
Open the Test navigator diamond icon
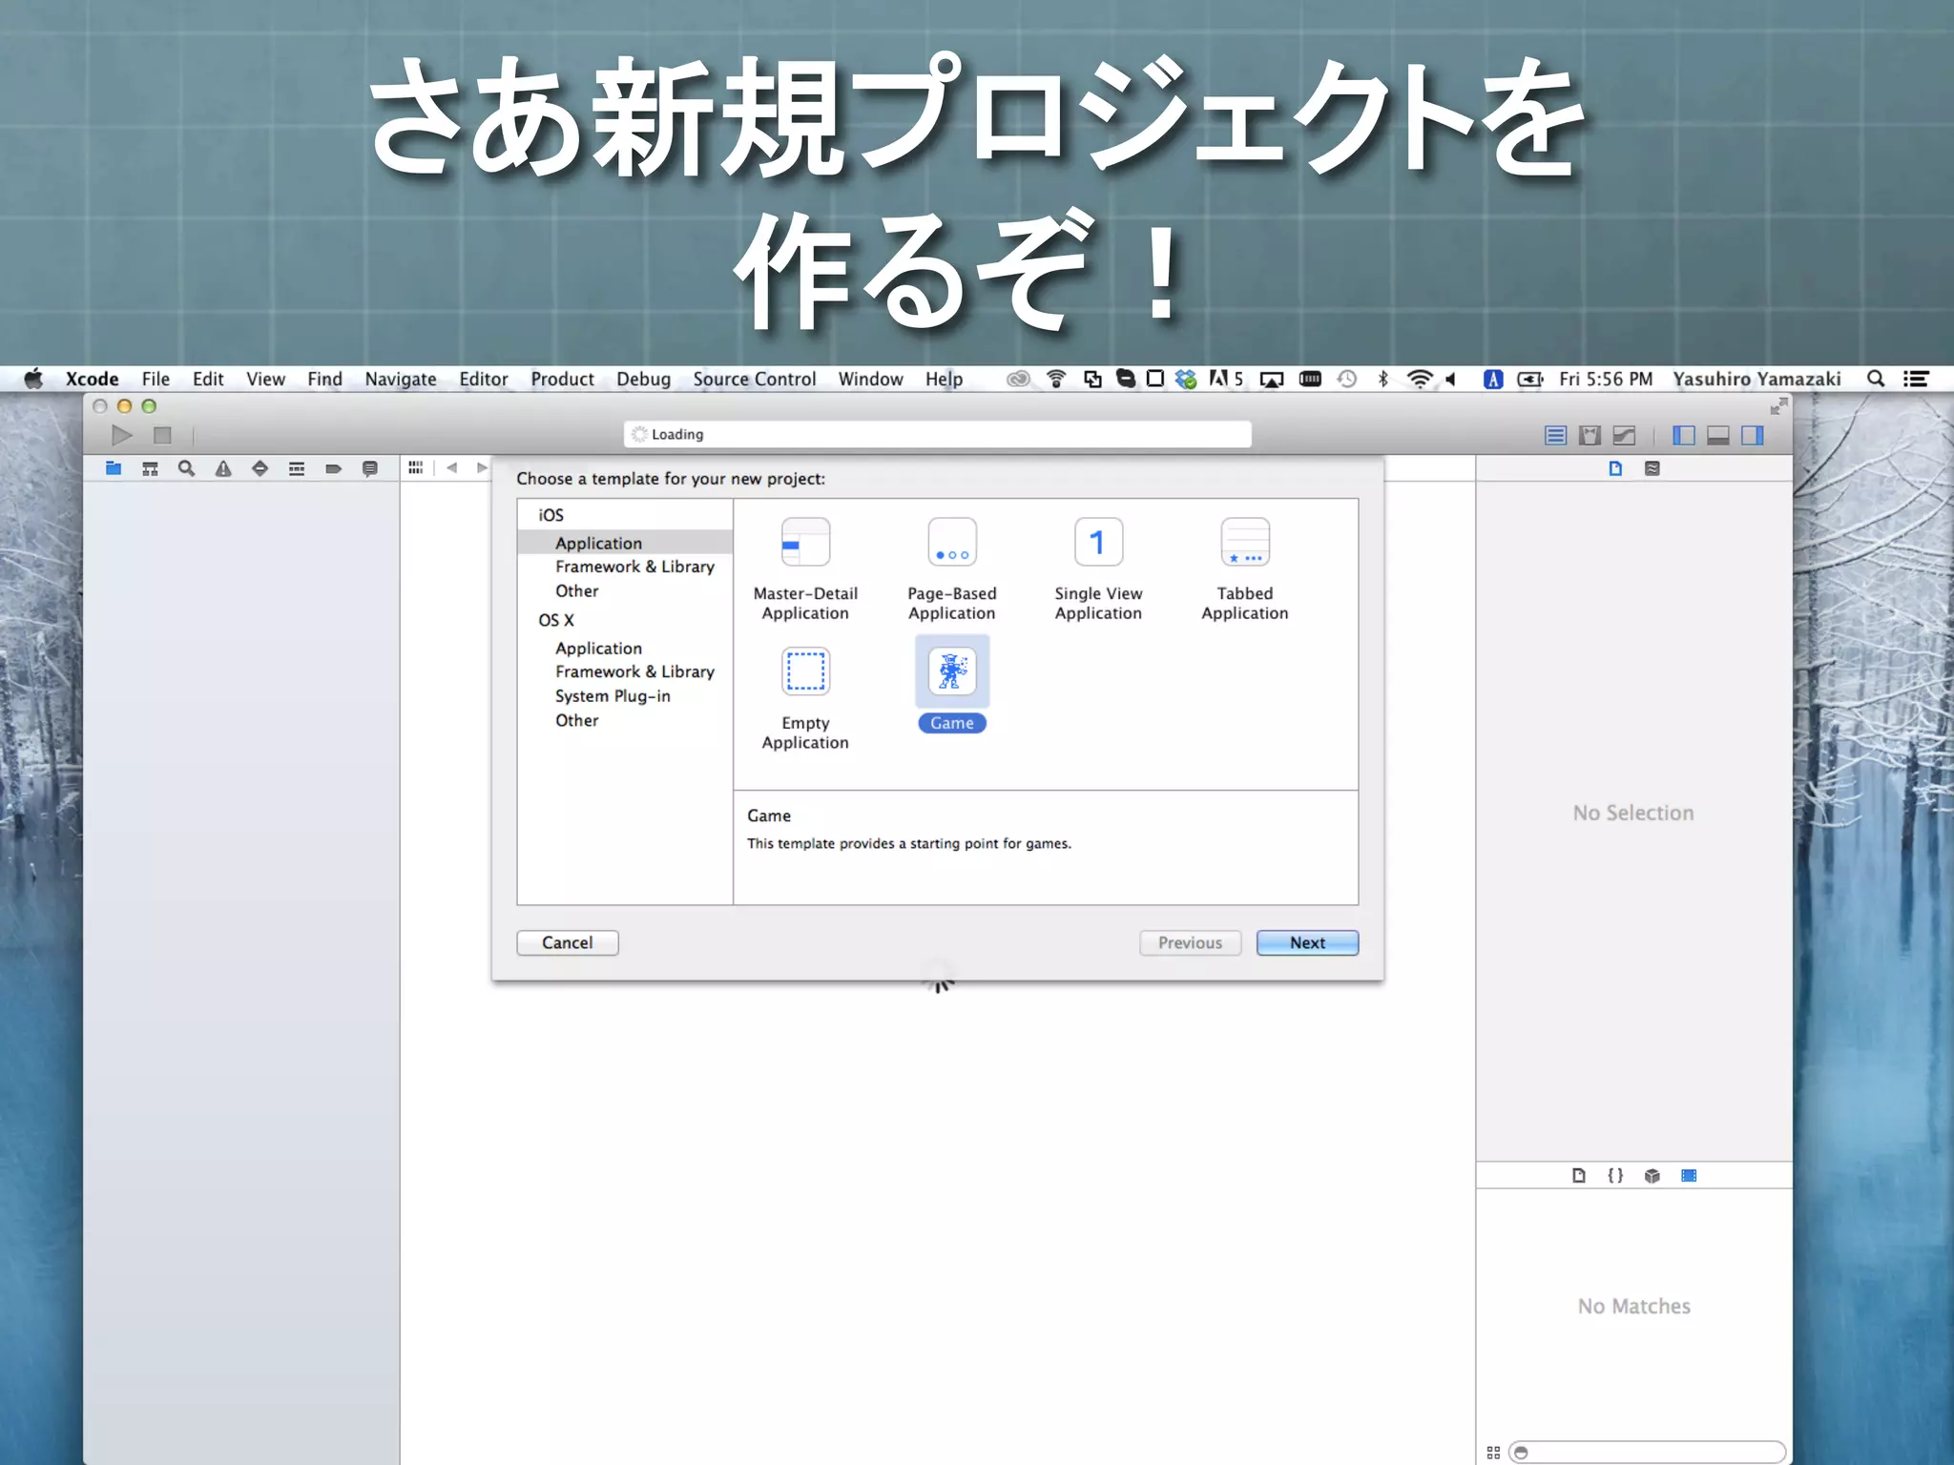pos(260,468)
